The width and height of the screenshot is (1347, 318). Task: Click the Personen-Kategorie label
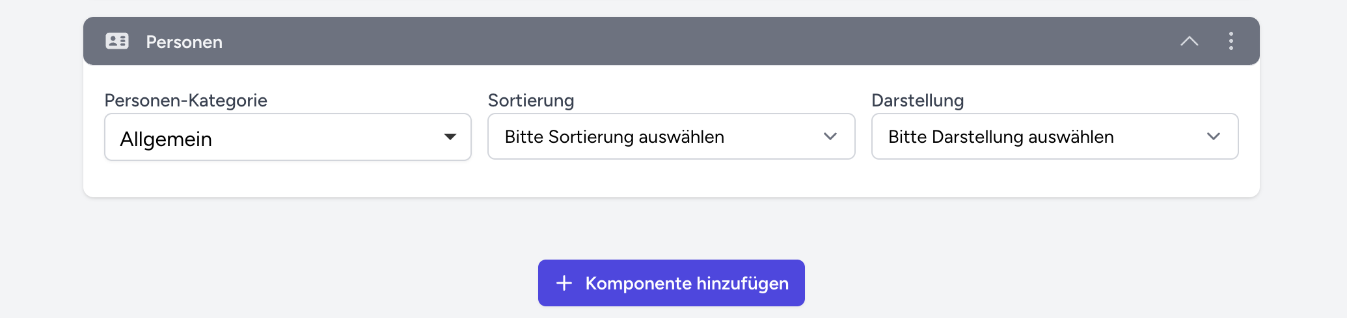[x=185, y=101]
